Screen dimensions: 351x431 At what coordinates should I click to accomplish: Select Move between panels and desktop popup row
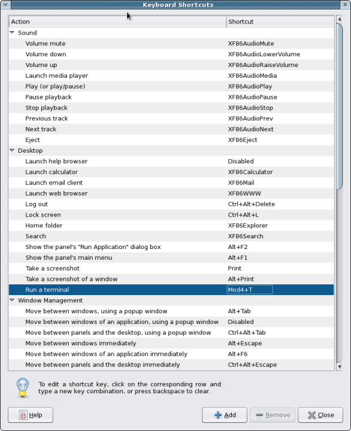[171, 333]
